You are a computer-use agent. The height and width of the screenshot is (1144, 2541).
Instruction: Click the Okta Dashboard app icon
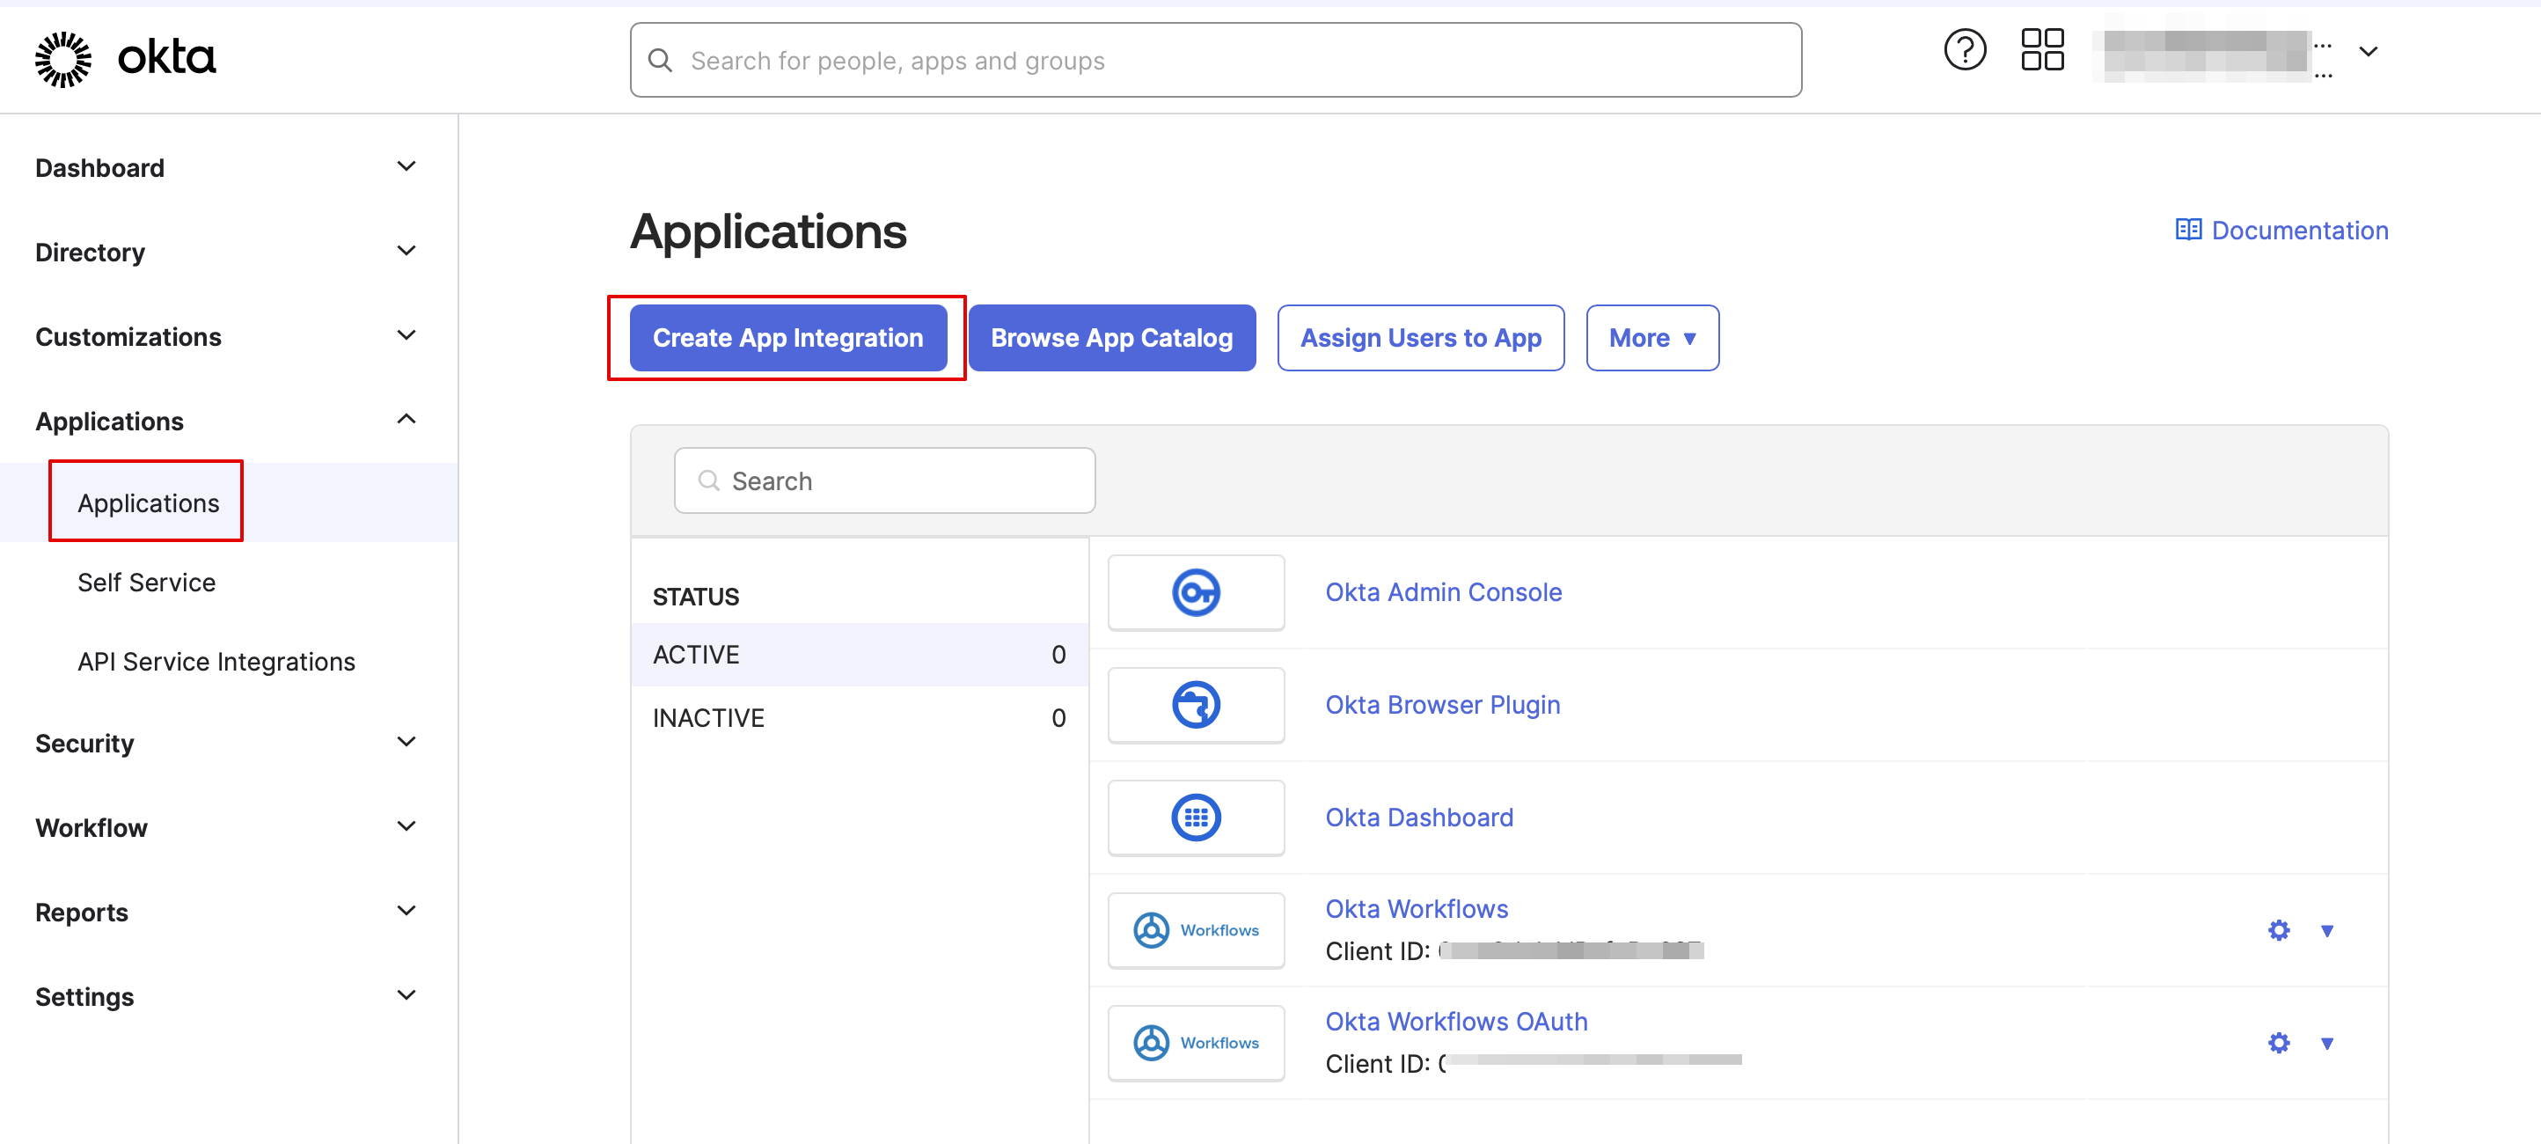[x=1196, y=818]
